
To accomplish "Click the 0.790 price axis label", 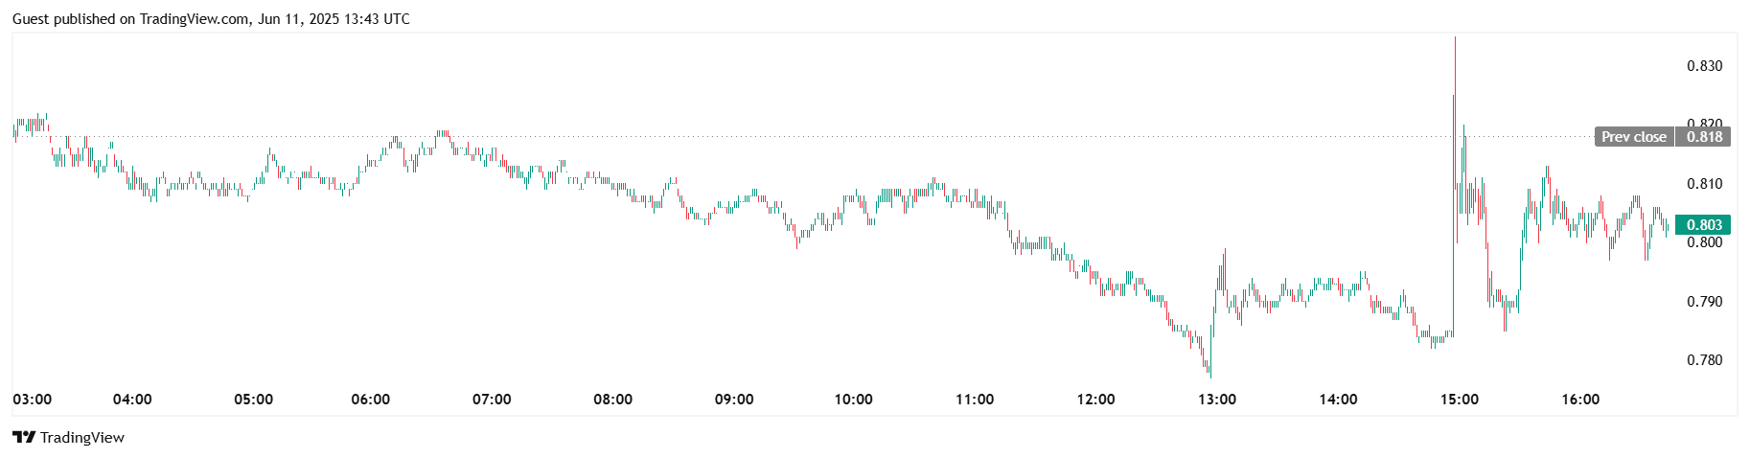I will tap(1704, 302).
